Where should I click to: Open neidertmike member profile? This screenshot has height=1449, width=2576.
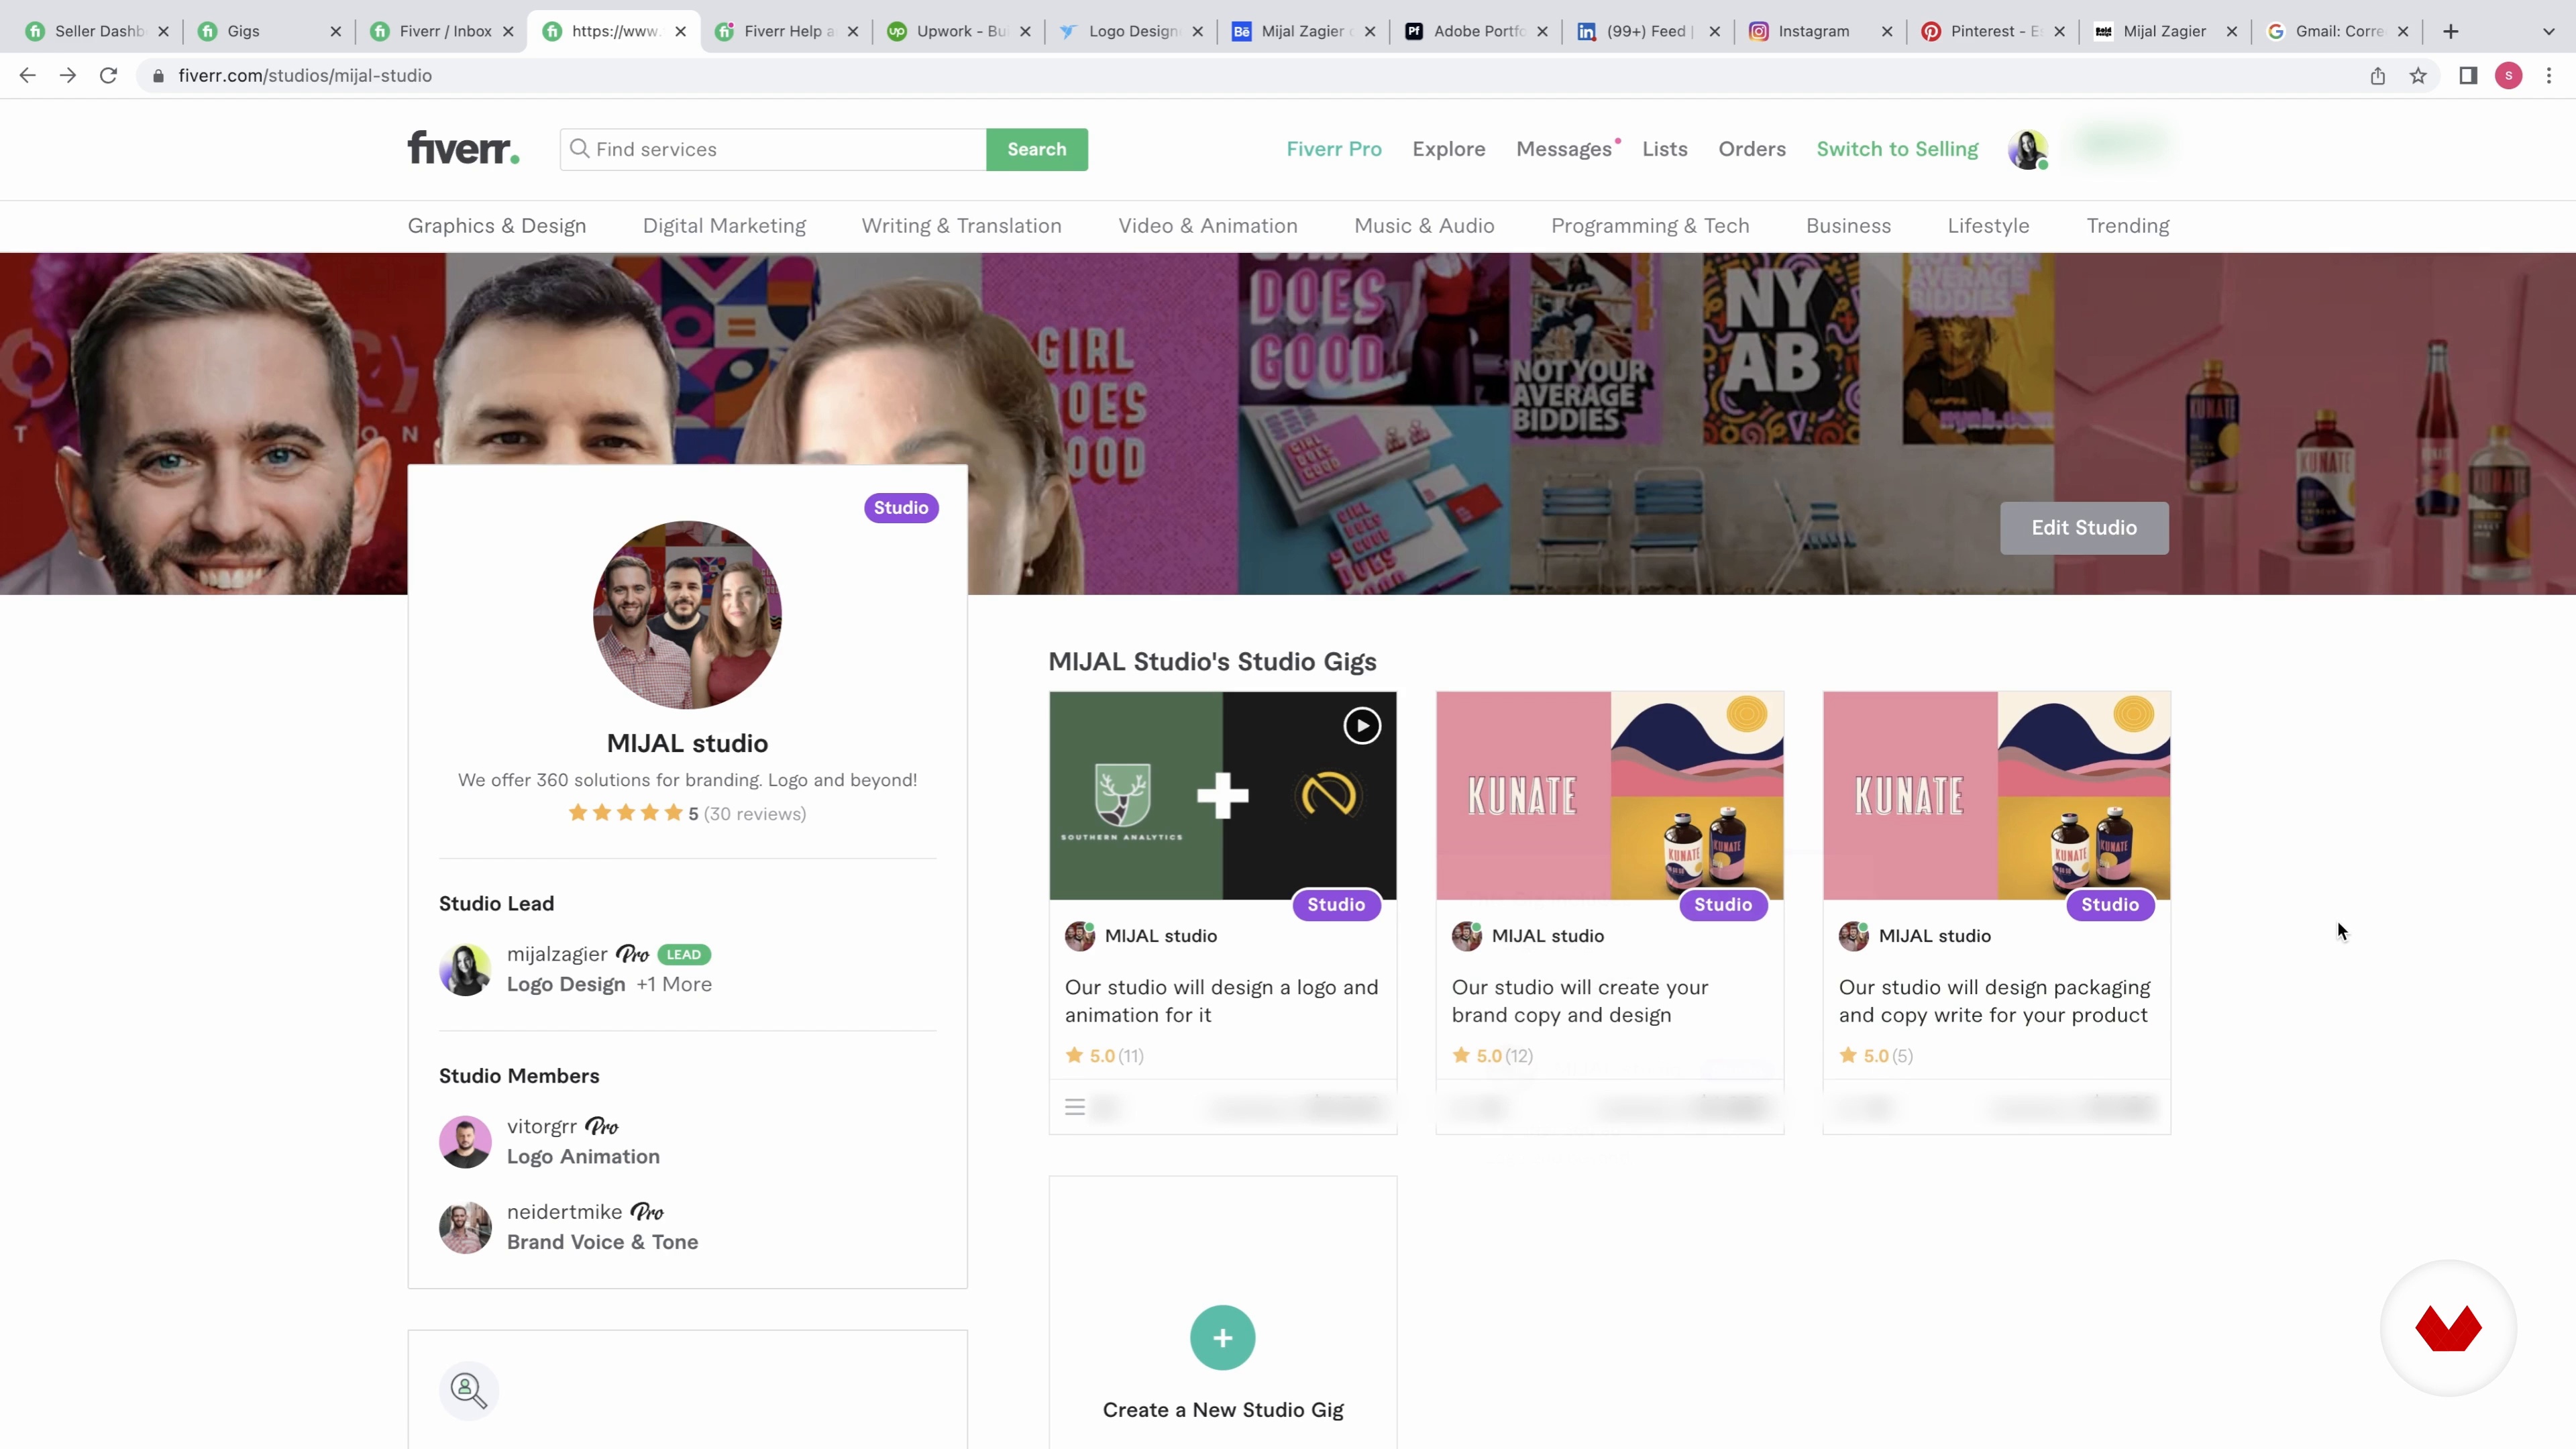click(564, 1212)
